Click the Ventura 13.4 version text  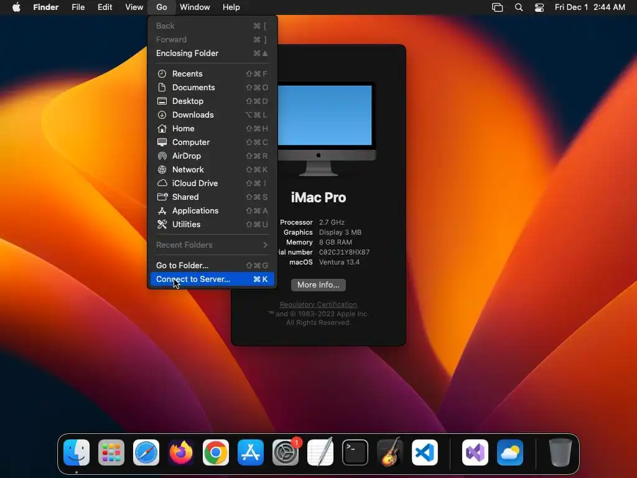(339, 262)
